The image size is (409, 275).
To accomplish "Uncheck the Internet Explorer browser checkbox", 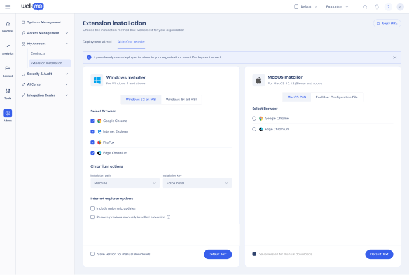I will tap(92, 131).
